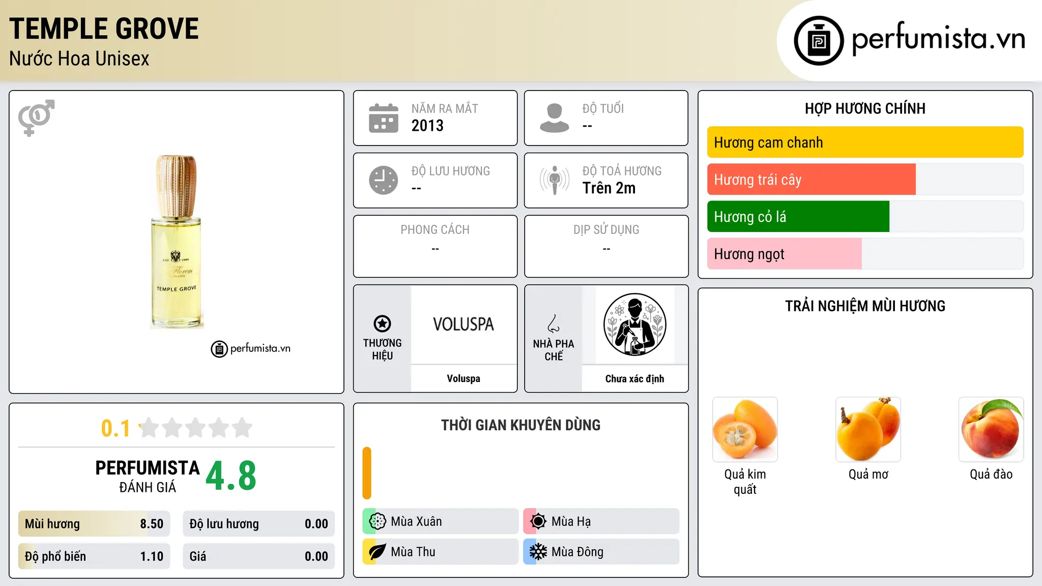Click the Chưa xác định perfumer label
The height and width of the screenshot is (586, 1042).
coord(634,379)
